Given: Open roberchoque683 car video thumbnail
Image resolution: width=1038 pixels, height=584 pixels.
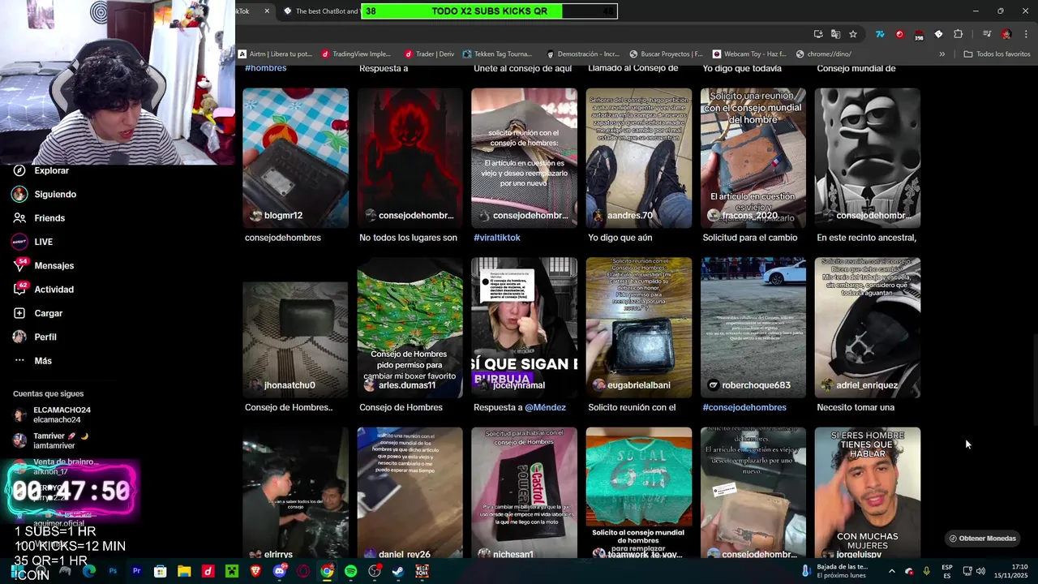Looking at the screenshot, I should coord(753,328).
